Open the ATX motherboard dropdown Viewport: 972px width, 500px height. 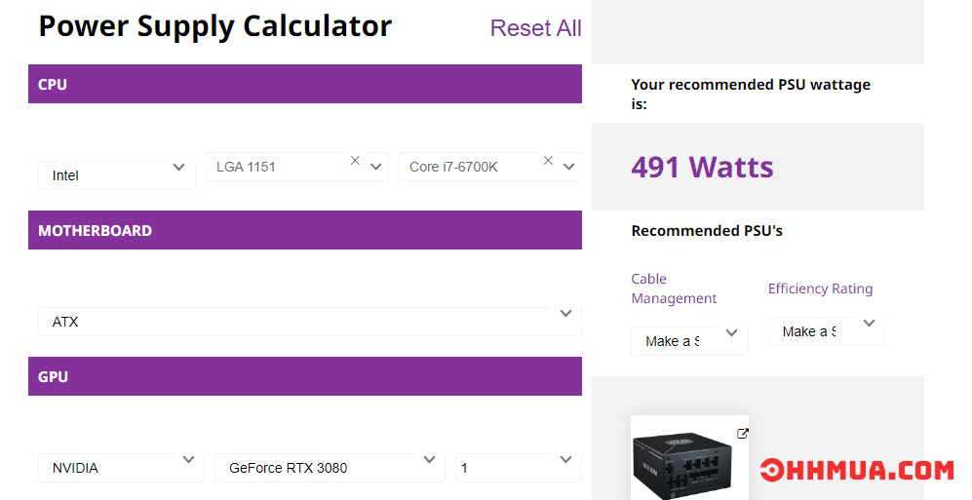pos(310,322)
